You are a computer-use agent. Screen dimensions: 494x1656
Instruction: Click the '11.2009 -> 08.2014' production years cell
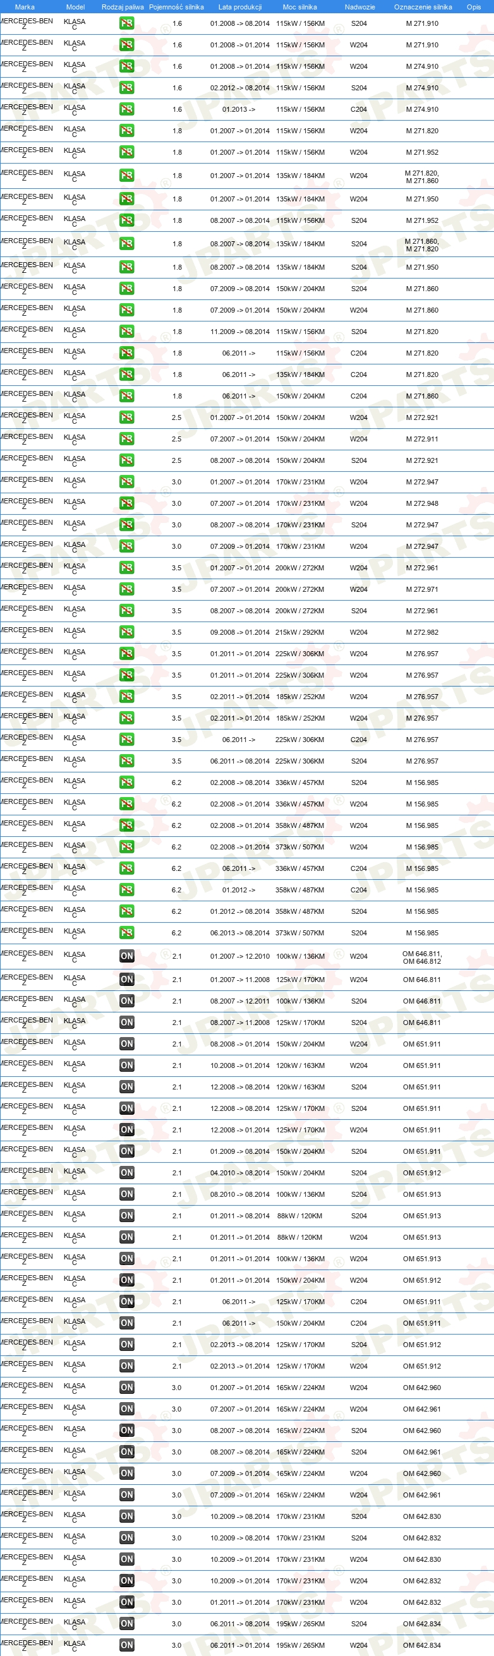pyautogui.click(x=240, y=332)
